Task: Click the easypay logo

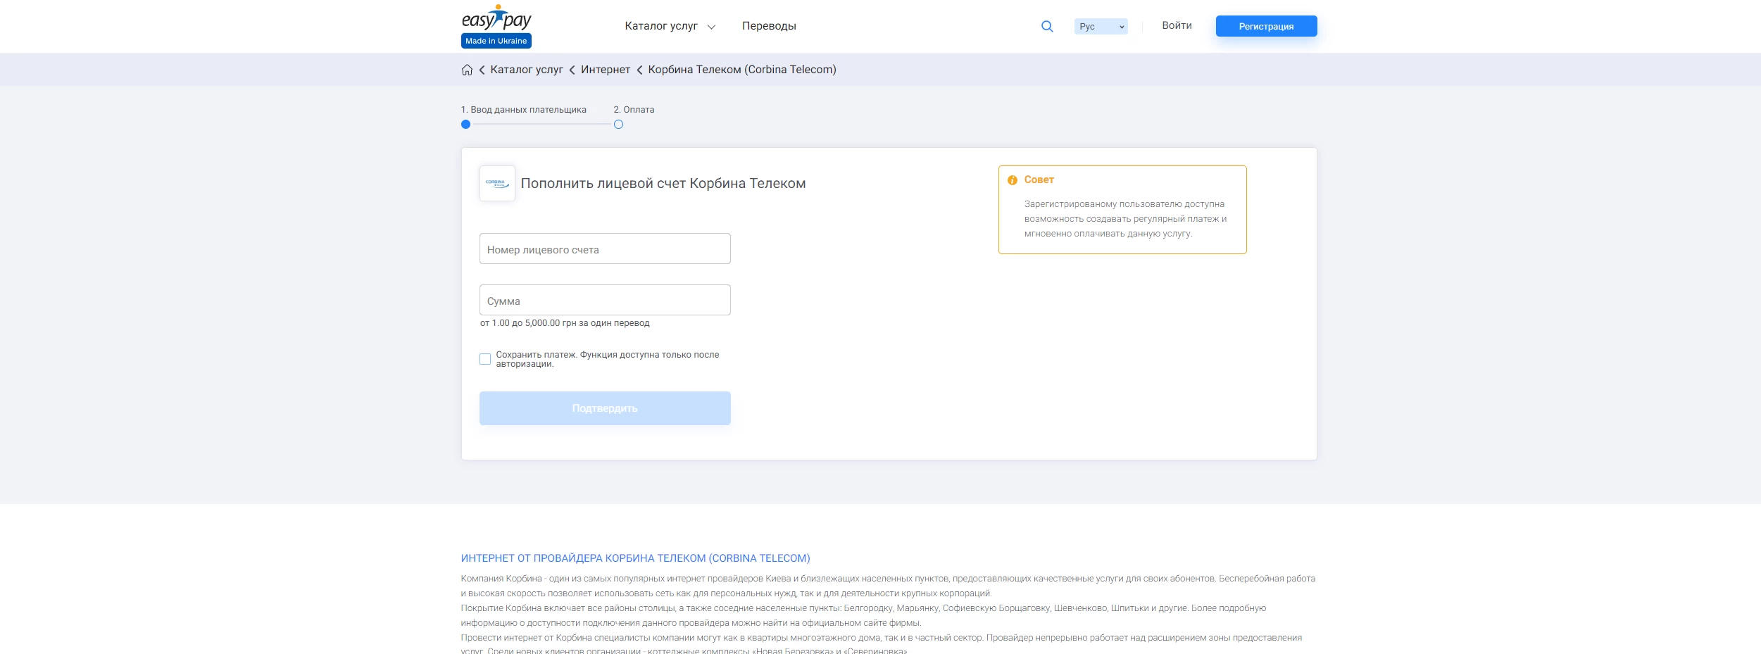Action: click(496, 18)
